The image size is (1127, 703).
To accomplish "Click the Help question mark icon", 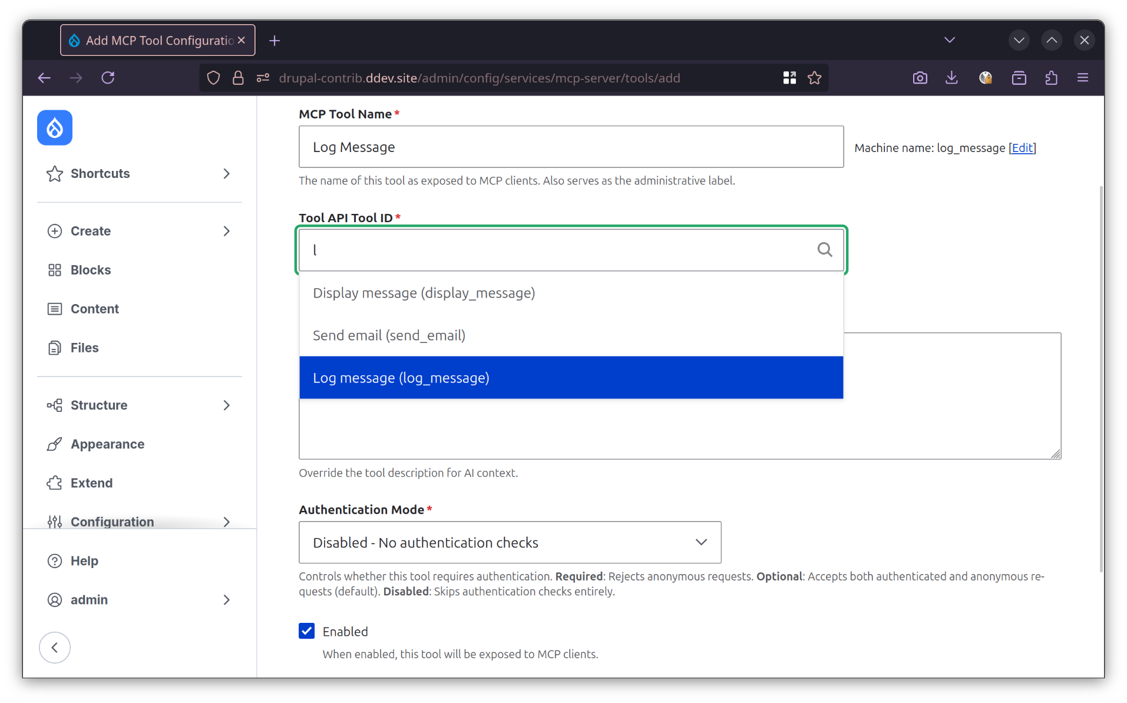I will 55,561.
